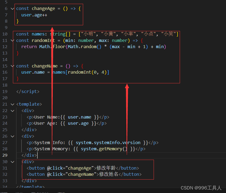Collapse the randomInt function fold arrow on line 11
The width and height of the screenshot is (226, 193).
(x=13, y=41)
